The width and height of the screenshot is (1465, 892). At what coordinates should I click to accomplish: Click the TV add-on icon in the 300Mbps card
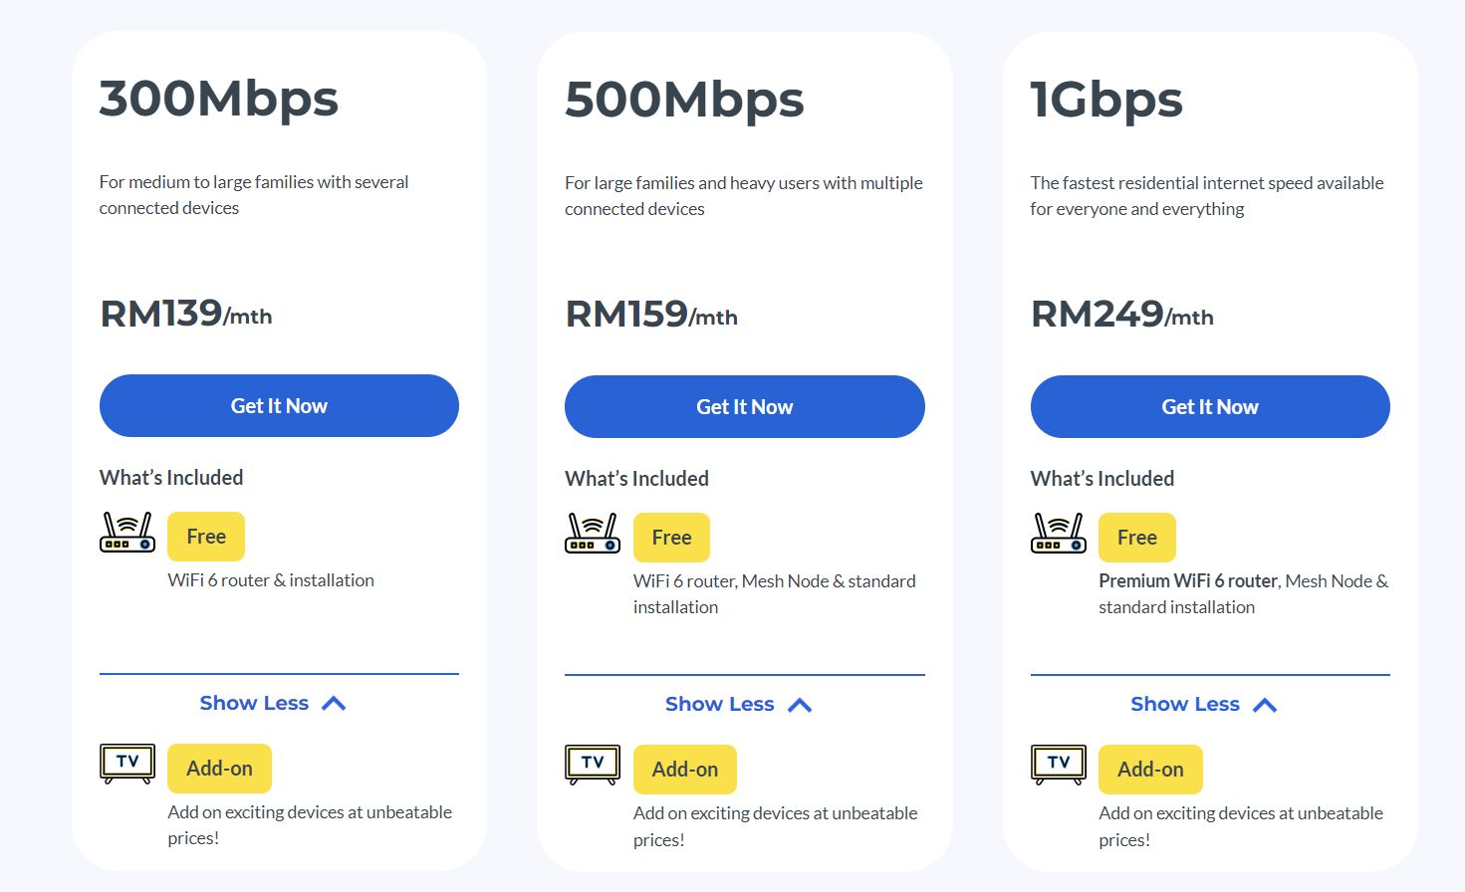click(126, 762)
